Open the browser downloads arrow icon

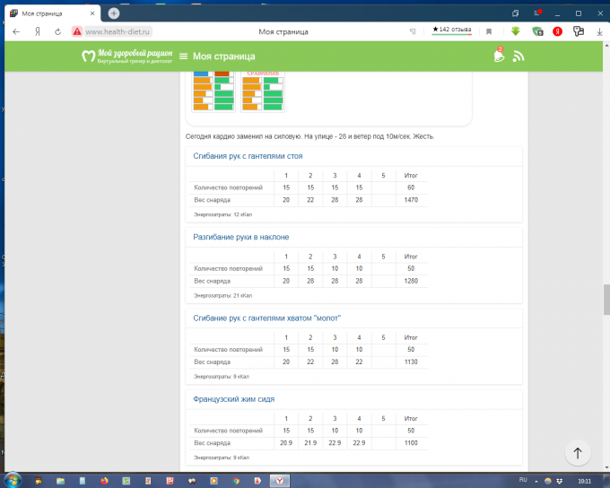point(598,30)
